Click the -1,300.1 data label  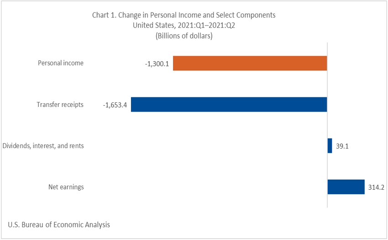157,64
